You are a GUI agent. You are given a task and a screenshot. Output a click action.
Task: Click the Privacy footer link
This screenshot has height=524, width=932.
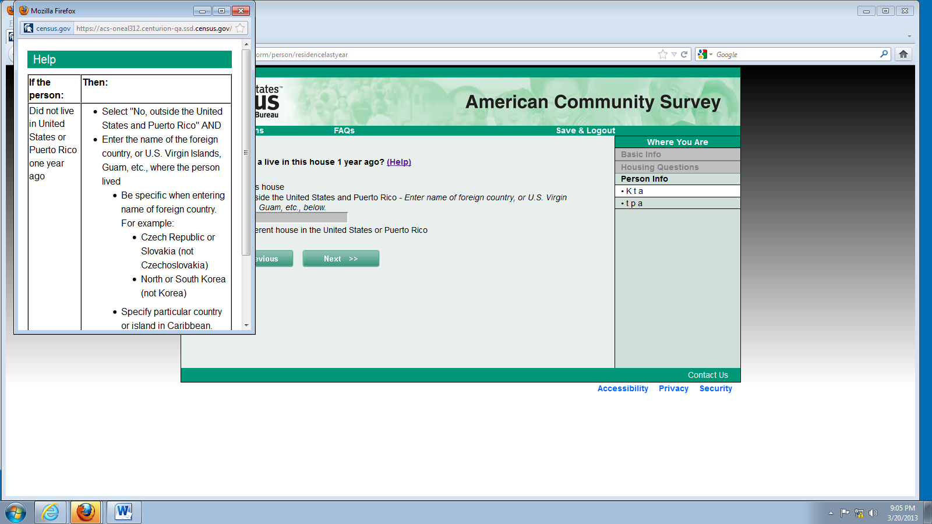tap(673, 388)
